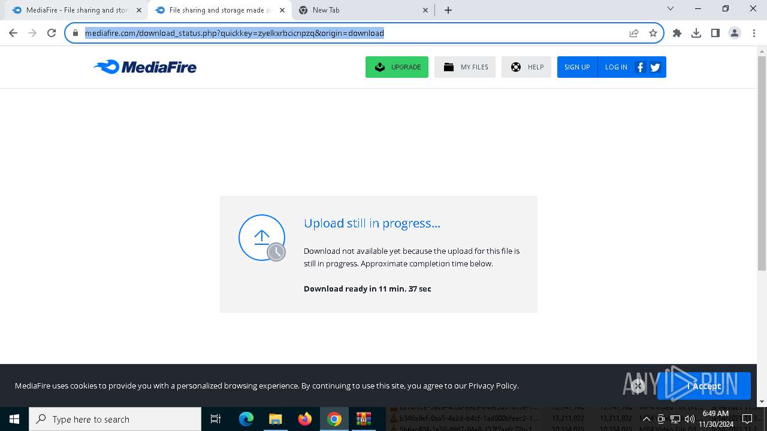The image size is (767, 431).
Task: Log in with Facebook icon
Action: [x=640, y=67]
